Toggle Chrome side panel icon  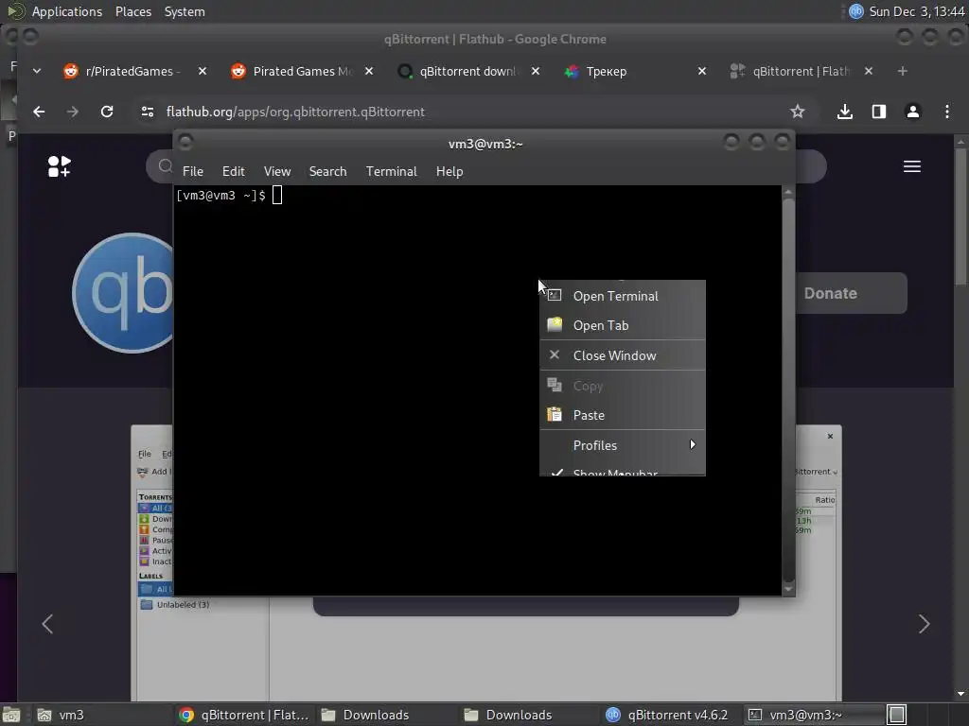click(x=879, y=112)
